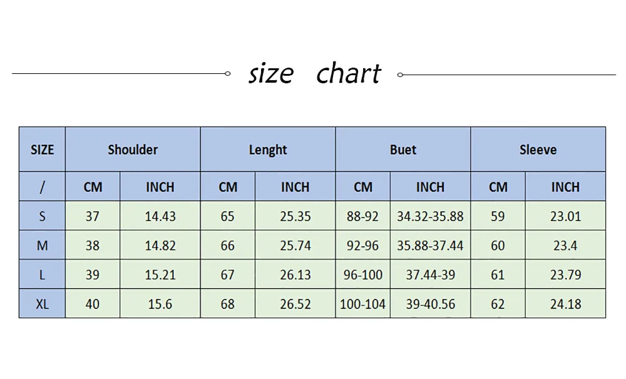Select the Shoulder column header
626x379 pixels.
pos(133,149)
